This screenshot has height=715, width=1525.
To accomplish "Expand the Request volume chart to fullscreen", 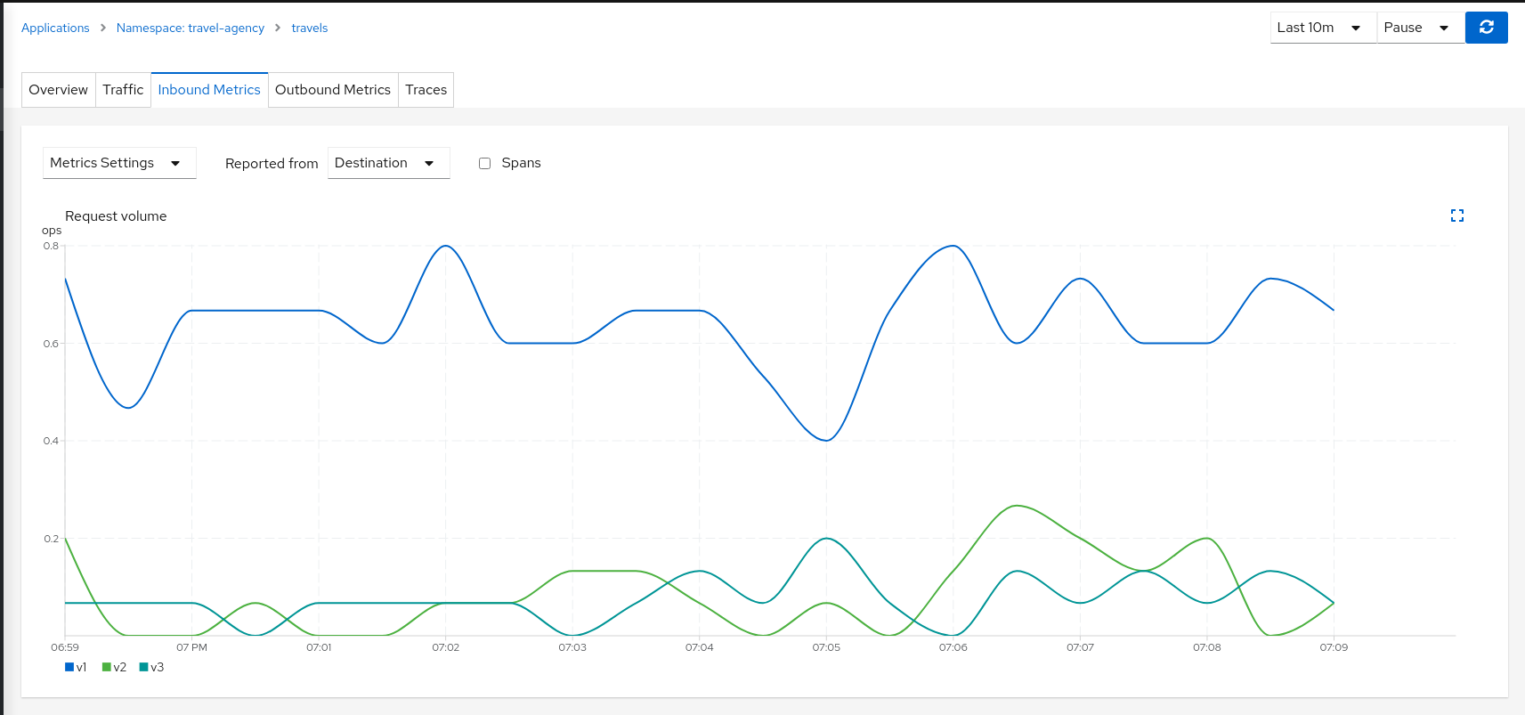I will 1456,215.
